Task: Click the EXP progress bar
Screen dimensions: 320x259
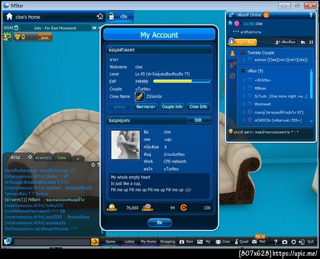Action: 182,81
